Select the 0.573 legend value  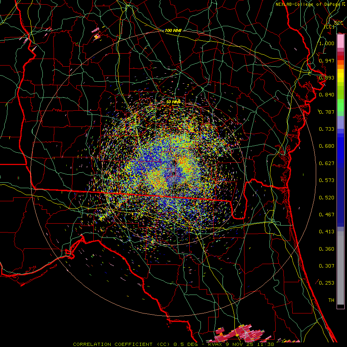tap(327, 180)
